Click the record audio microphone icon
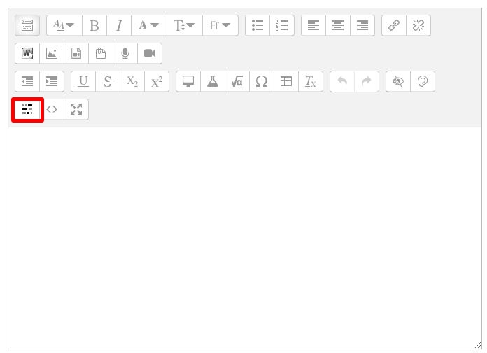Image resolution: width=487 pixels, height=353 pixels. point(125,53)
